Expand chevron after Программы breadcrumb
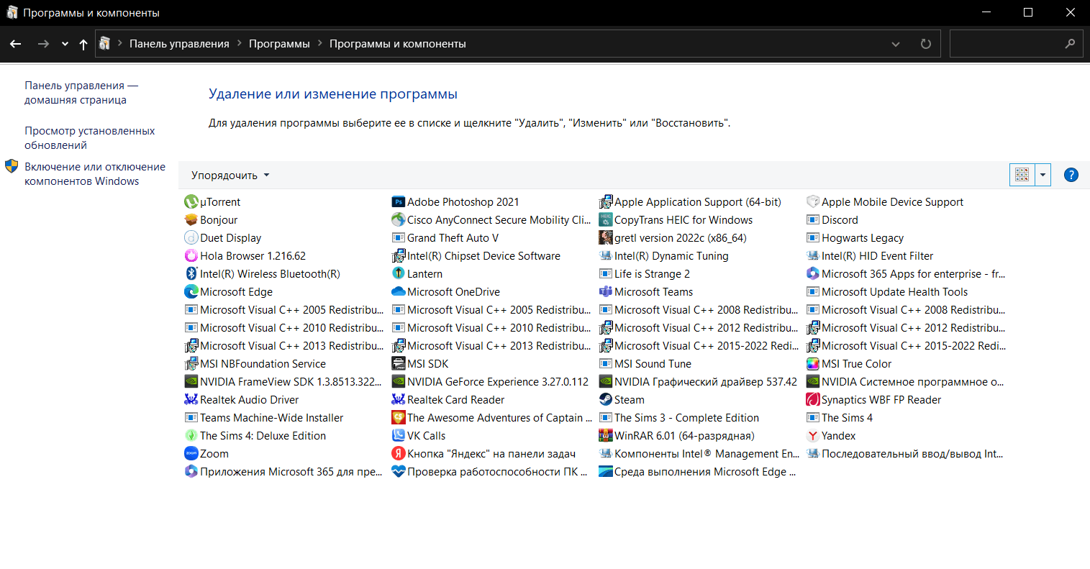The image size is (1090, 569). pos(319,44)
